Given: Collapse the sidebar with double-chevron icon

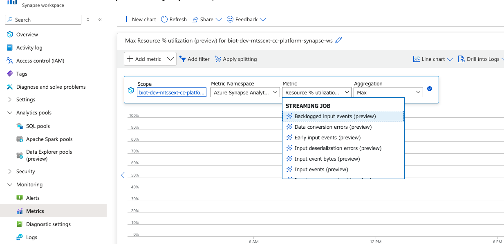Looking at the screenshot, I should (x=100, y=20).
